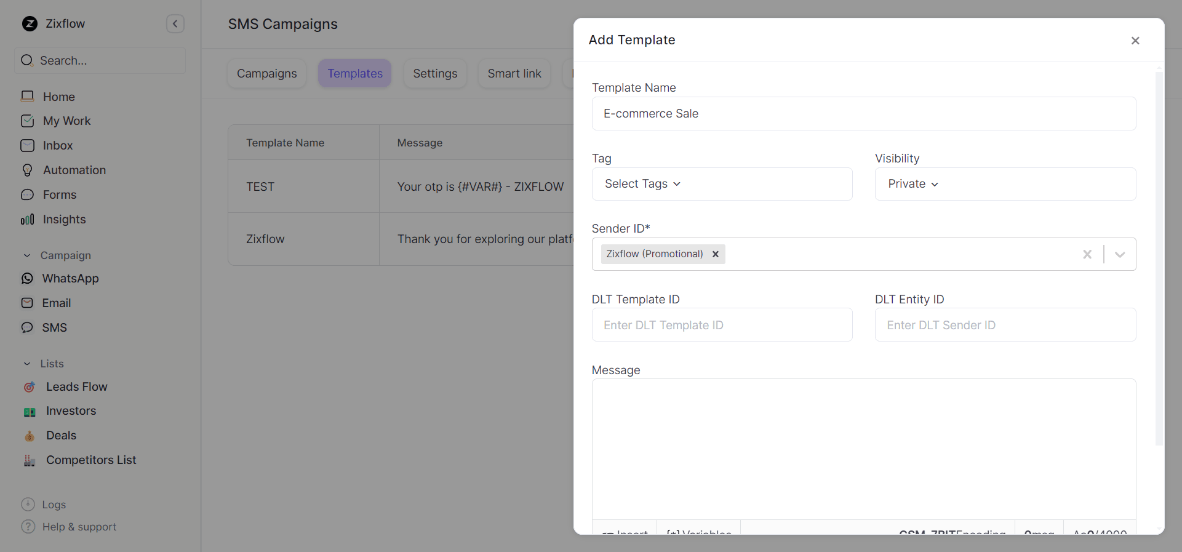Click the Insights bar chart icon
1182x552 pixels.
(x=27, y=220)
